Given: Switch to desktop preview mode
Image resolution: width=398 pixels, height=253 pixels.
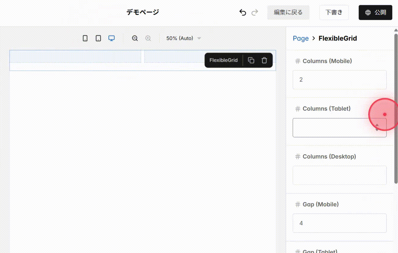Looking at the screenshot, I should [x=111, y=38].
